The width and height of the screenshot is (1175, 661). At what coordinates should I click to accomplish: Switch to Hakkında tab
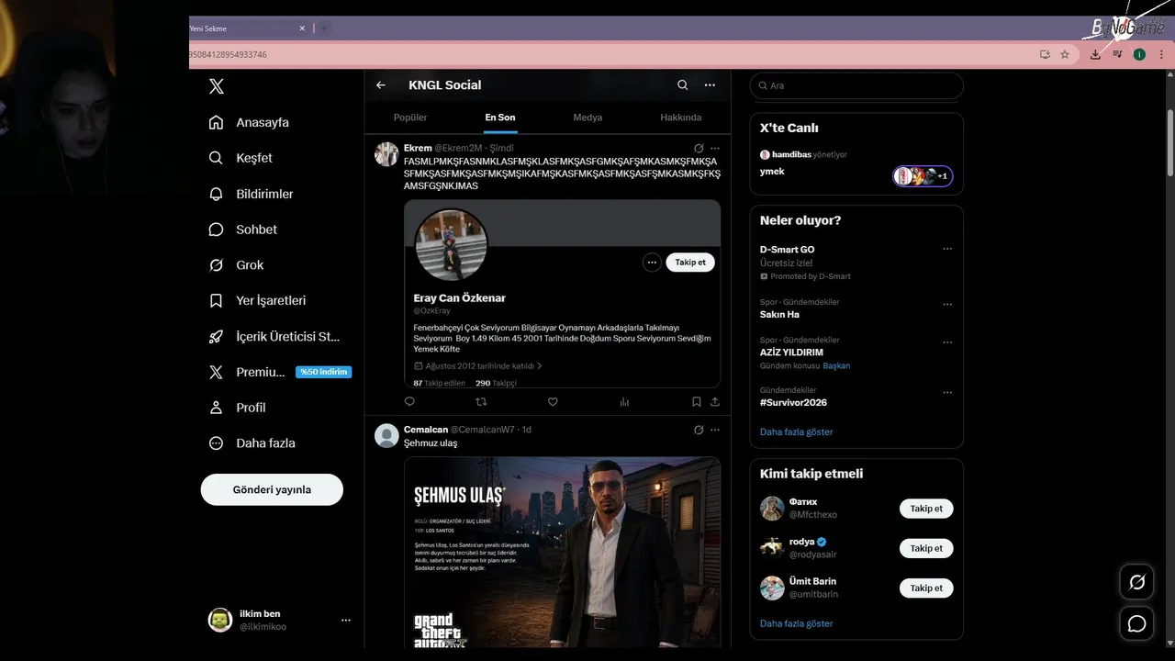click(x=681, y=118)
